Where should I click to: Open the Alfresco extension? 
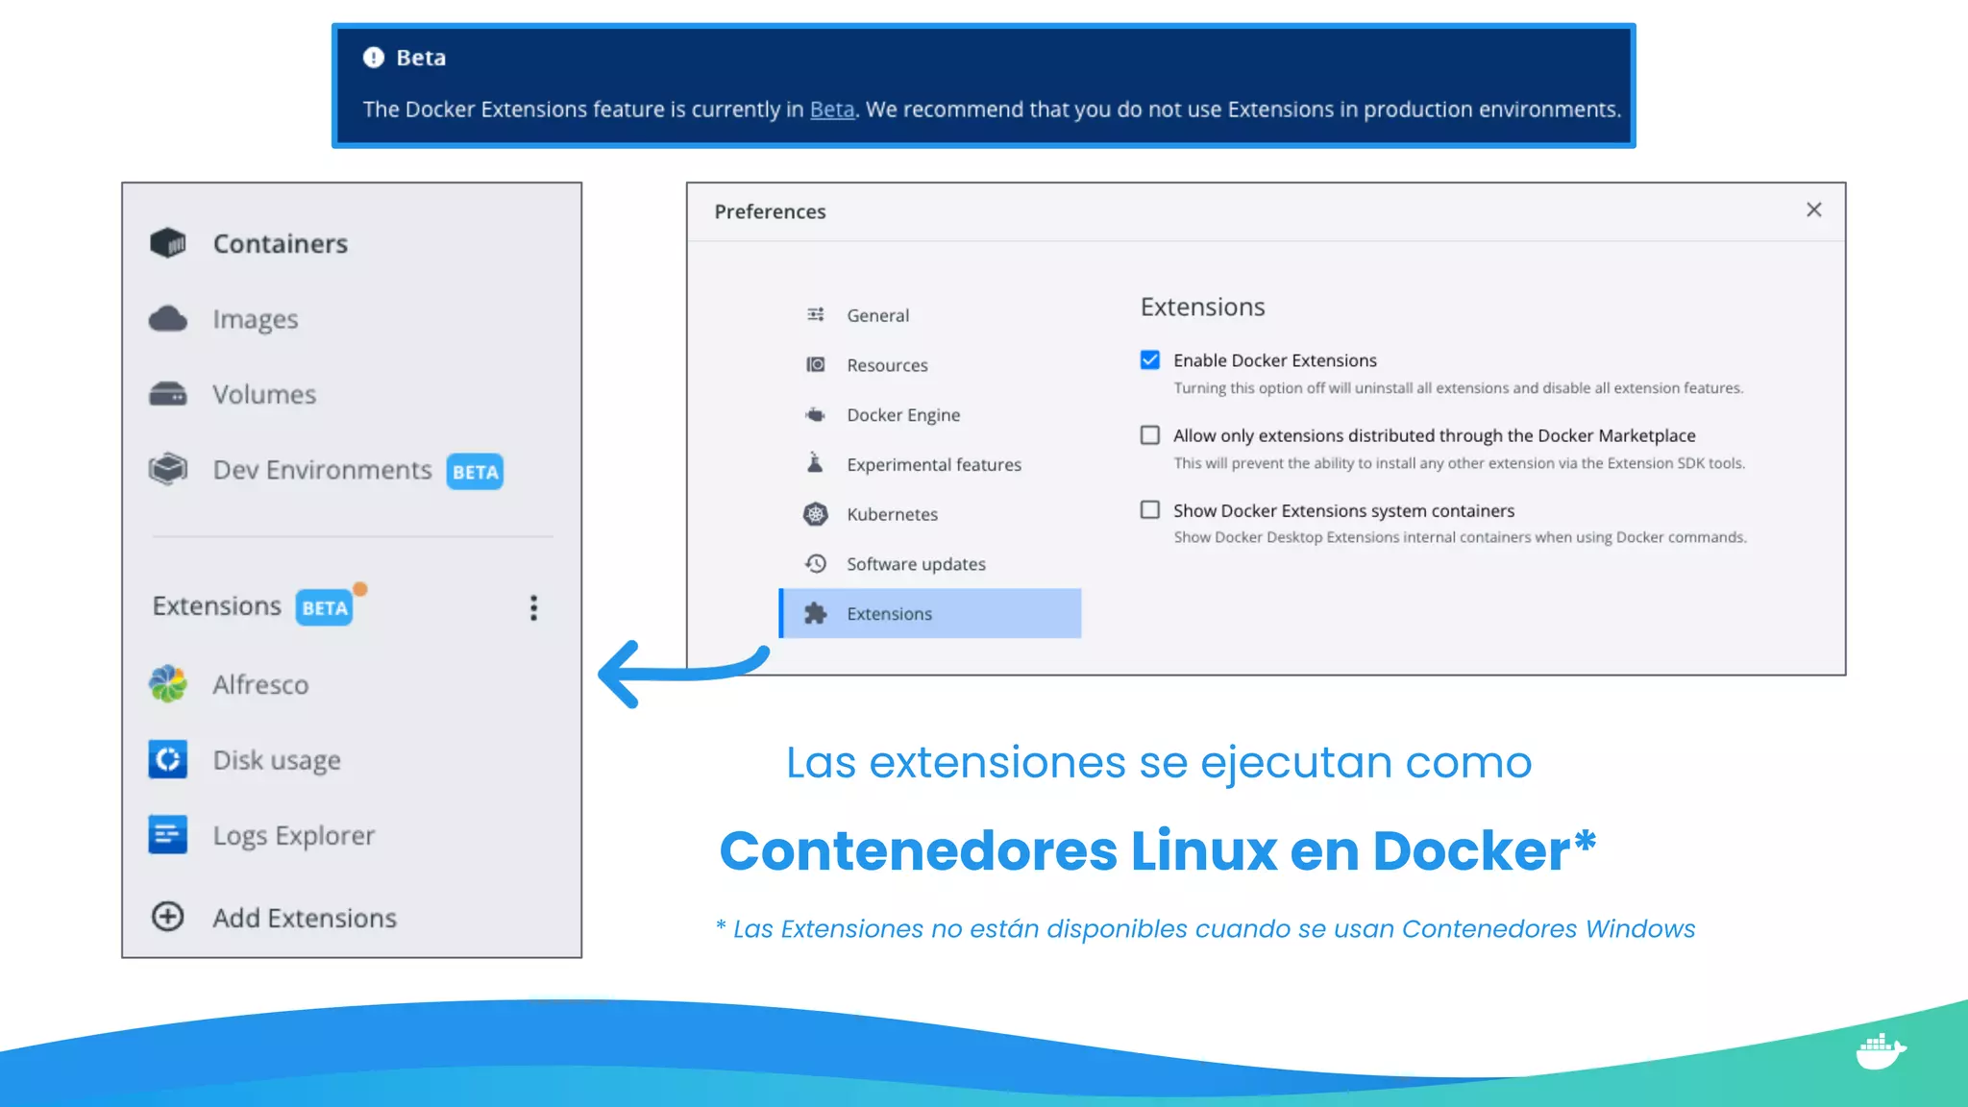[x=260, y=684]
